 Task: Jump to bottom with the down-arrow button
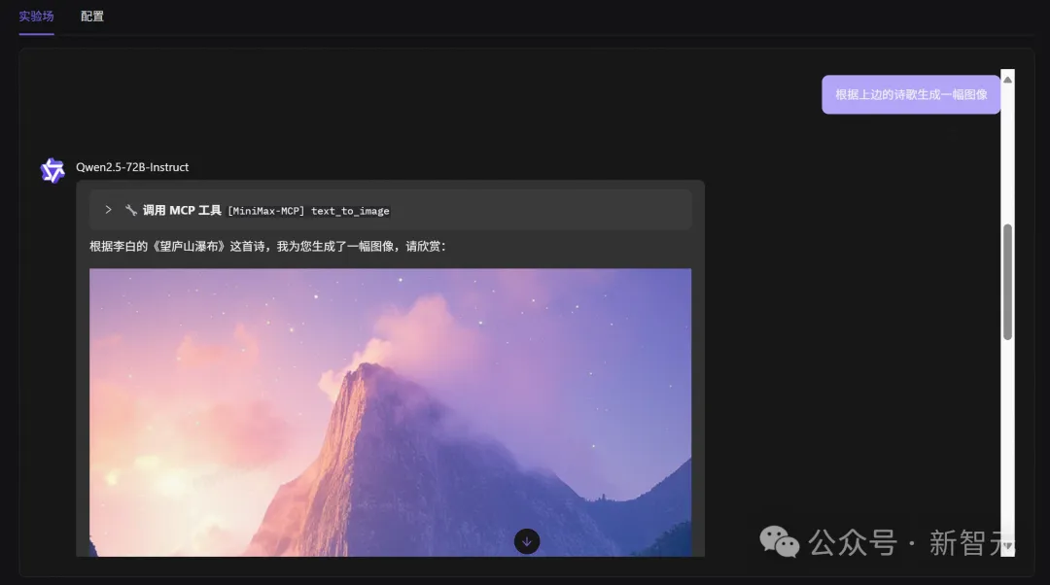[x=527, y=541]
